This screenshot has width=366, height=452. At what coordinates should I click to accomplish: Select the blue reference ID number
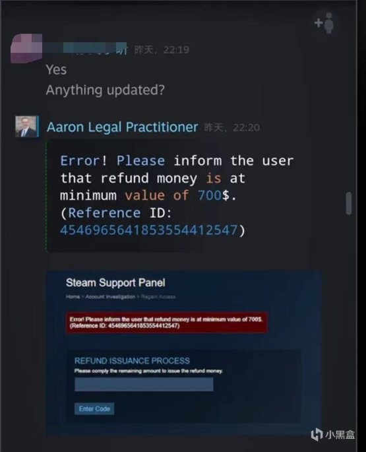point(148,230)
